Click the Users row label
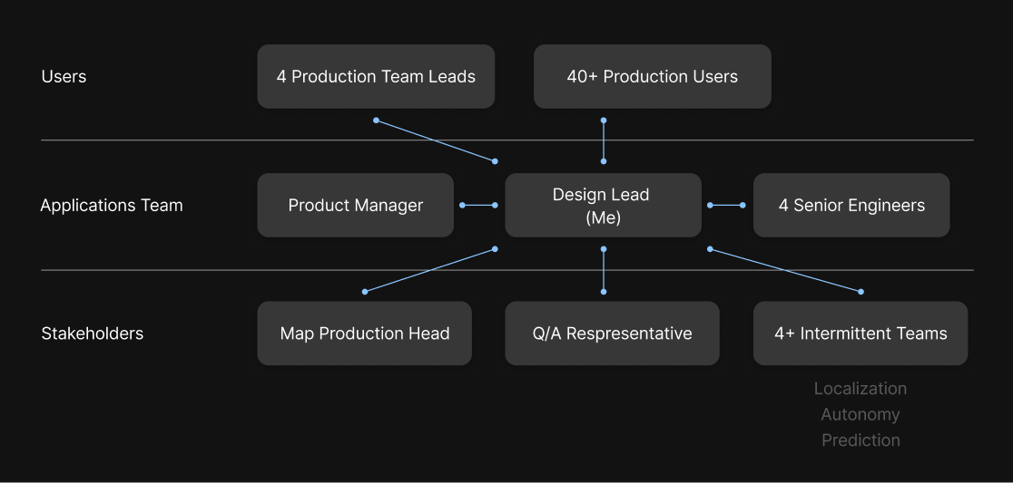 point(64,77)
